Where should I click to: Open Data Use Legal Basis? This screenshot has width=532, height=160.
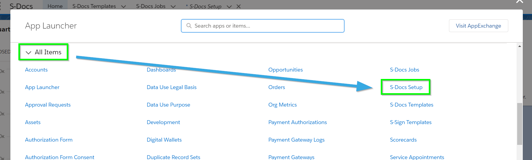tap(172, 87)
